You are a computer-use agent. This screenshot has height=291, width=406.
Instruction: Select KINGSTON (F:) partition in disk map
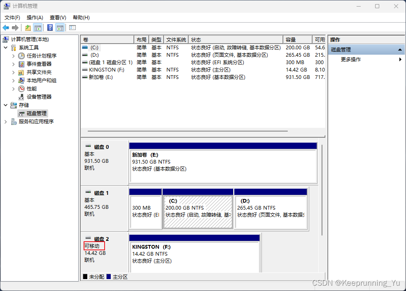pyautogui.click(x=194, y=254)
